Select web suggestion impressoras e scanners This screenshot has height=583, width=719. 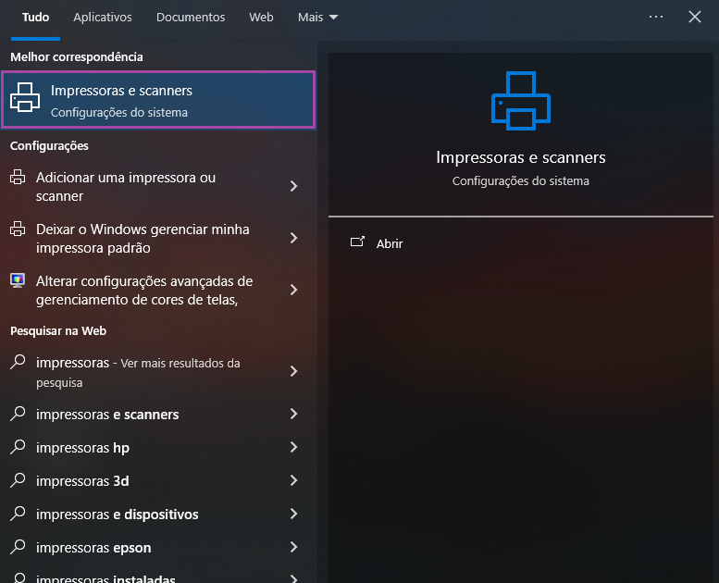pos(158,415)
